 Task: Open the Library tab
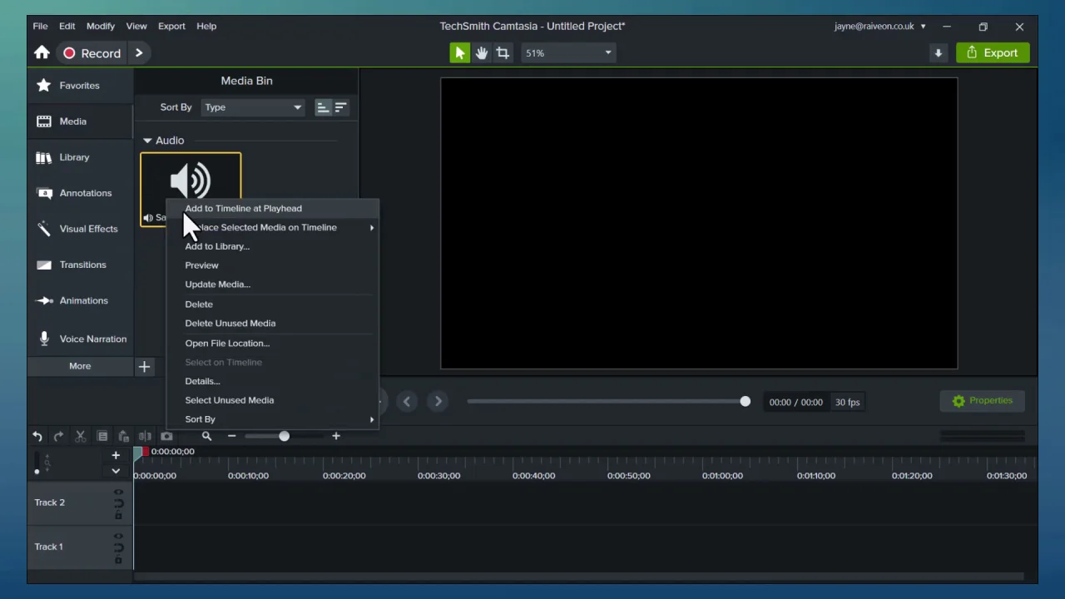tap(80, 157)
